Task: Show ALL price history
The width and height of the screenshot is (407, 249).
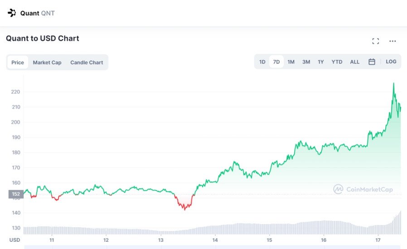Action: pyautogui.click(x=354, y=62)
